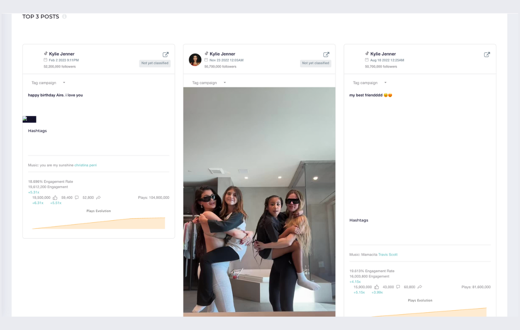Screen dimensions: 520x330
Task: Click Not yet classified badge on Feb 2 post
Action: point(155,63)
